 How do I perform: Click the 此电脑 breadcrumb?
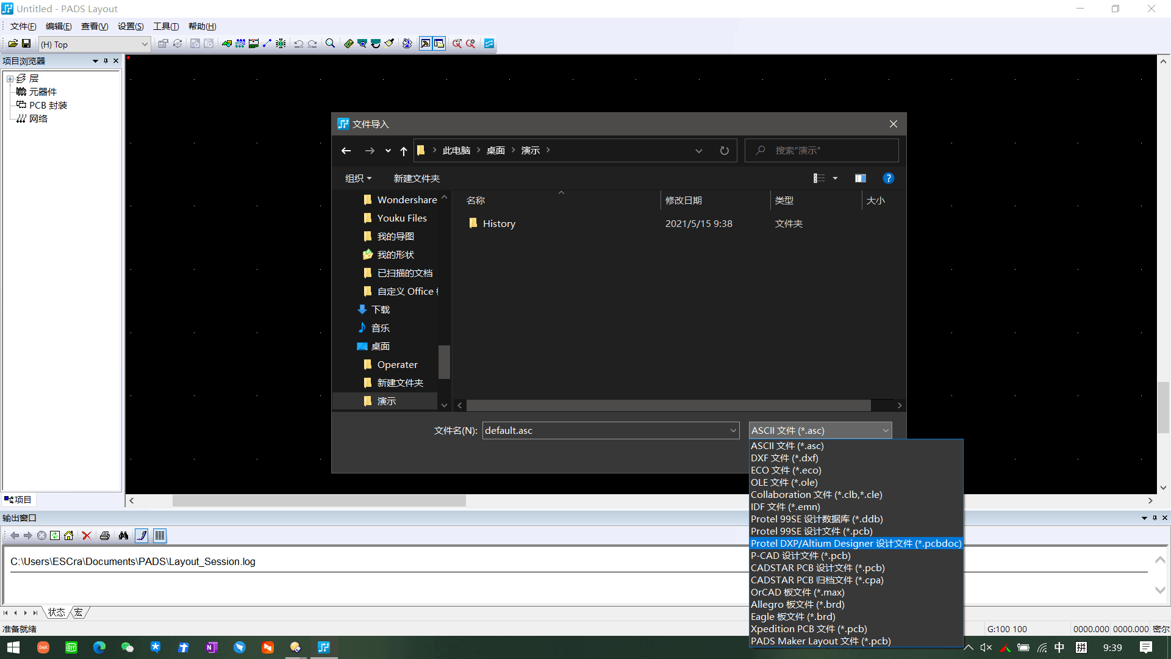click(456, 150)
